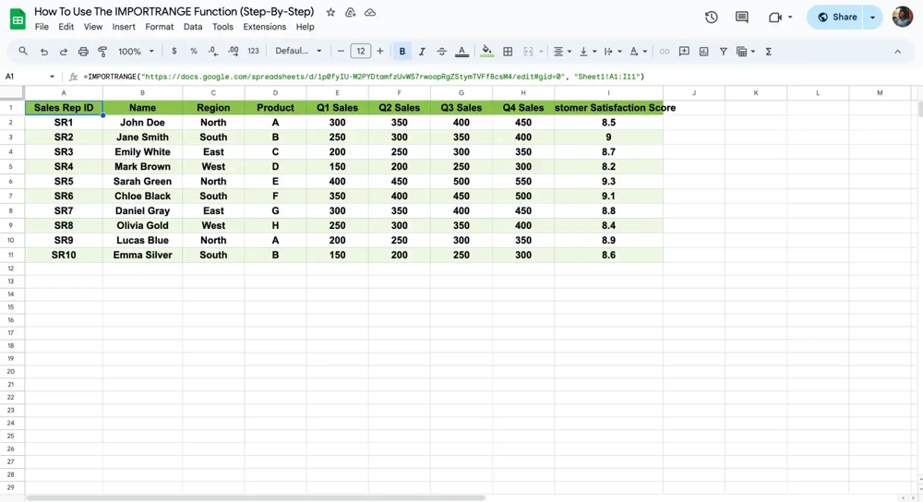Select the paint format tool

[102, 52]
